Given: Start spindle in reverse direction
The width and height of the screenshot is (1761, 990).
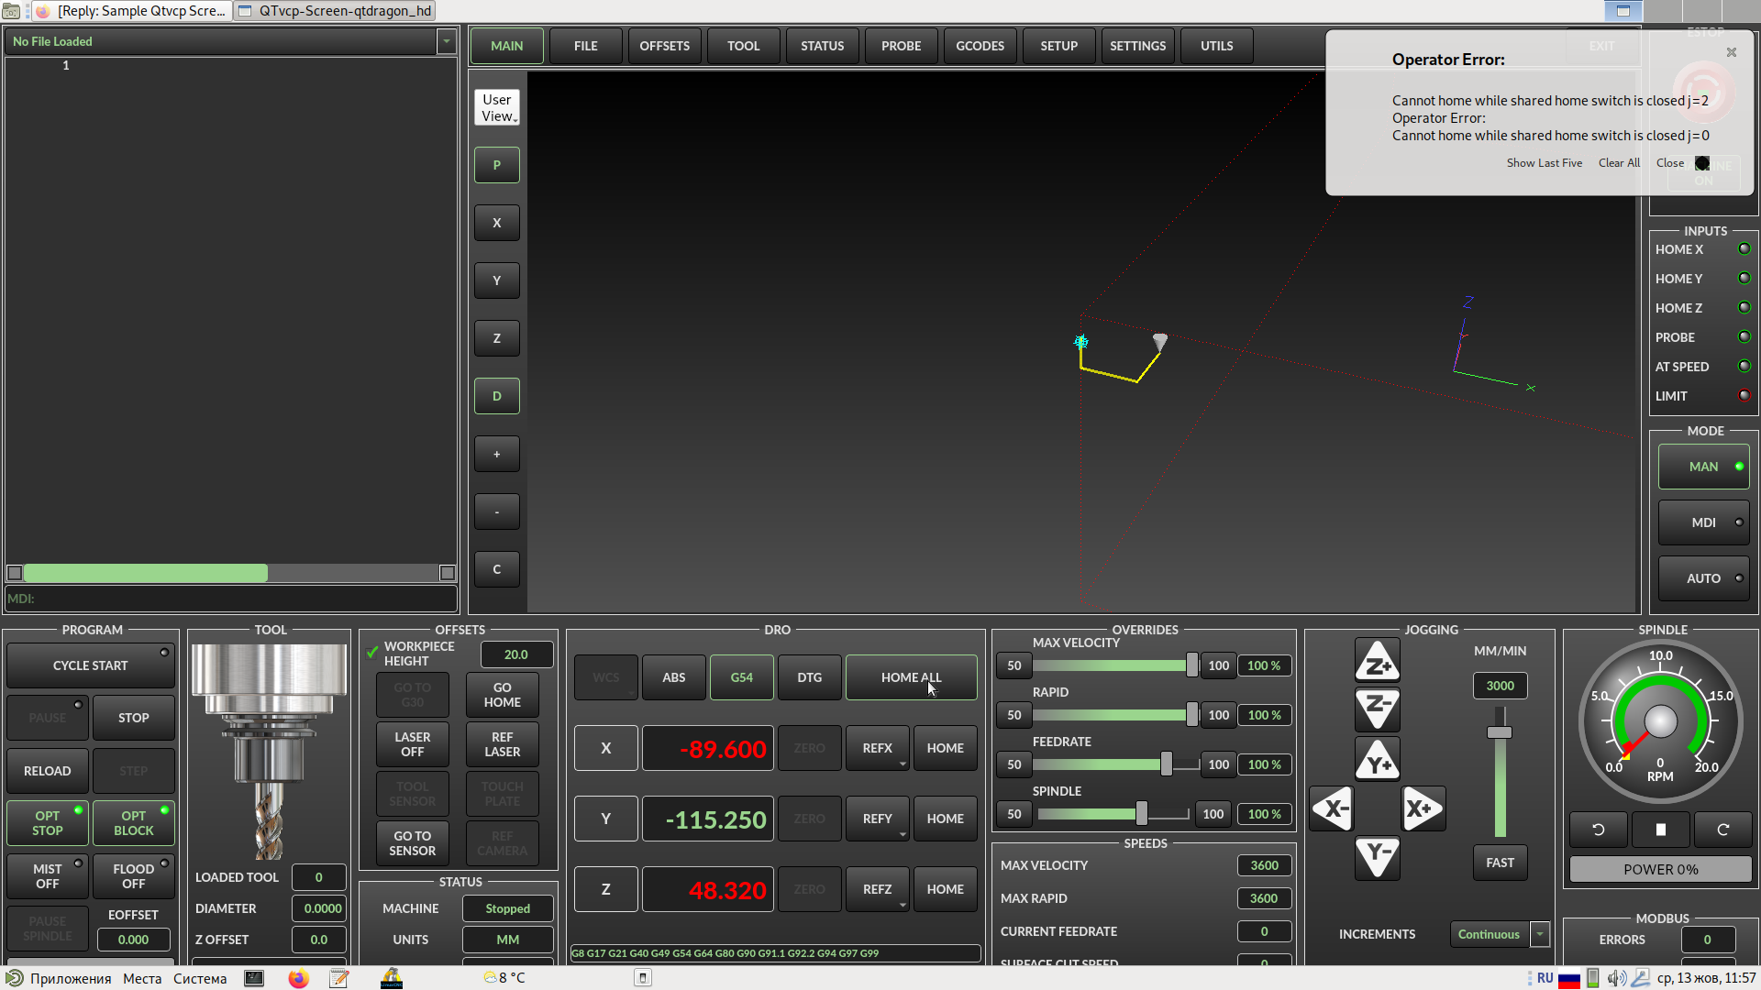Looking at the screenshot, I should pyautogui.click(x=1598, y=830).
